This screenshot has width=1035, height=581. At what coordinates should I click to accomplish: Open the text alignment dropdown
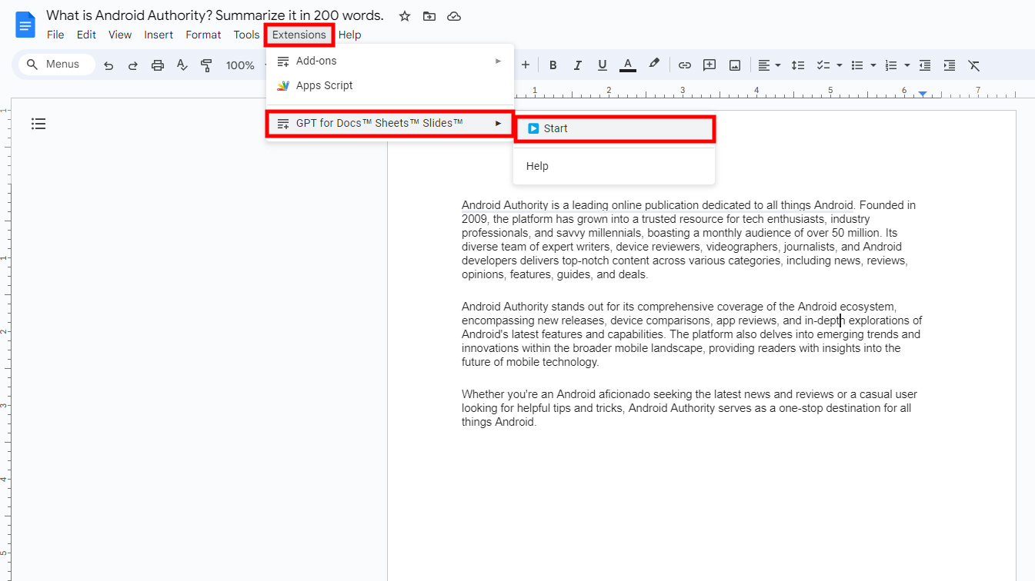[x=769, y=65]
